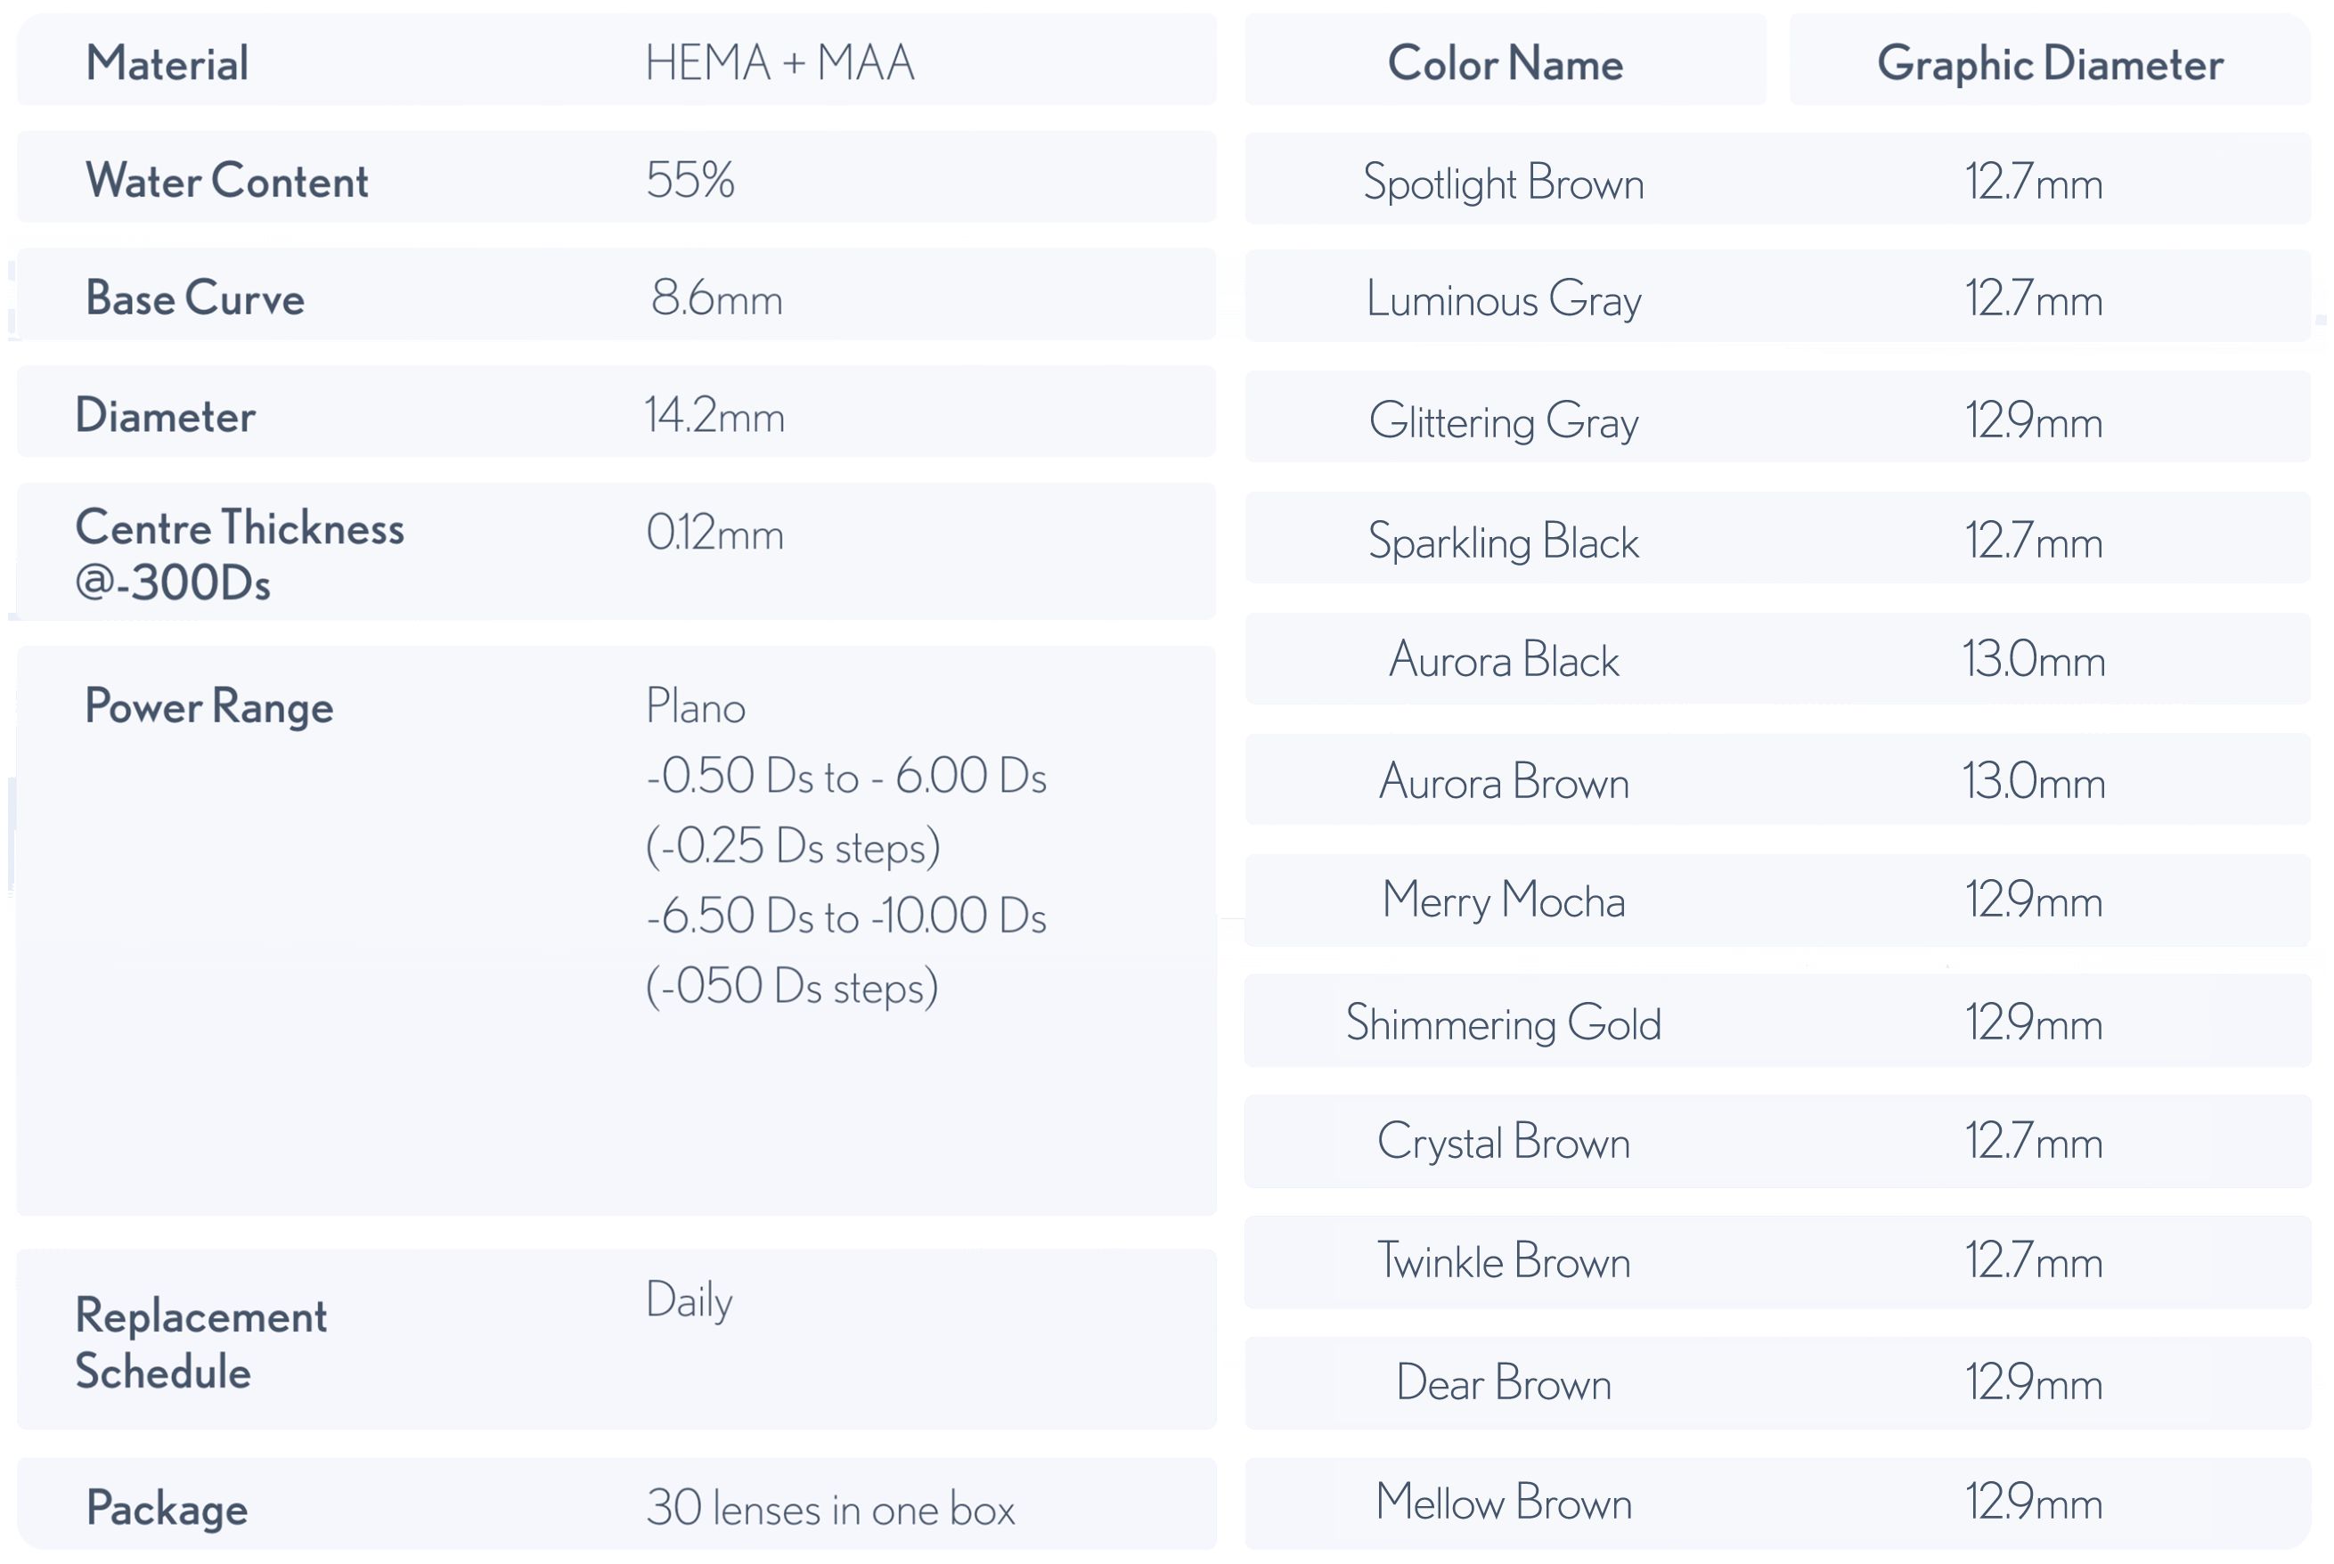The width and height of the screenshot is (2334, 1564).
Task: Select the Spotlight Brown color row
Action: pyautogui.click(x=1503, y=183)
